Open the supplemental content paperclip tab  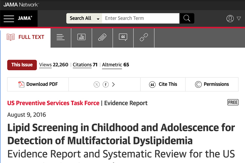102,37
